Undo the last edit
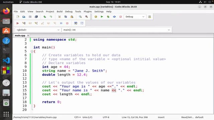The width and height of the screenshot is (214, 120). pyautogui.click(x=45, y=17)
